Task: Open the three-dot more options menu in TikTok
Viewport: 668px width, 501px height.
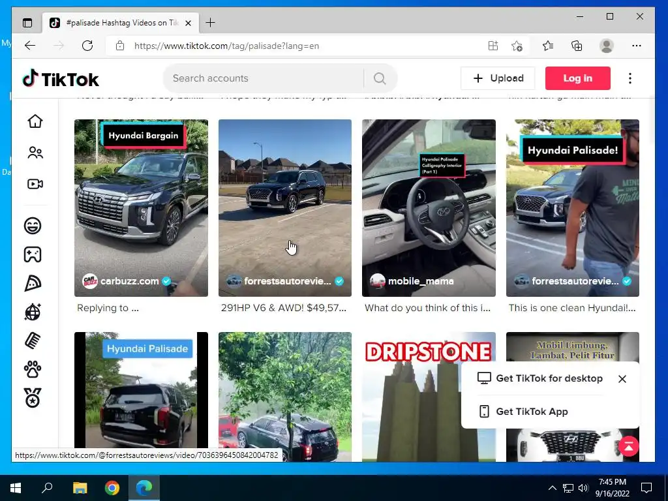Action: [630, 78]
